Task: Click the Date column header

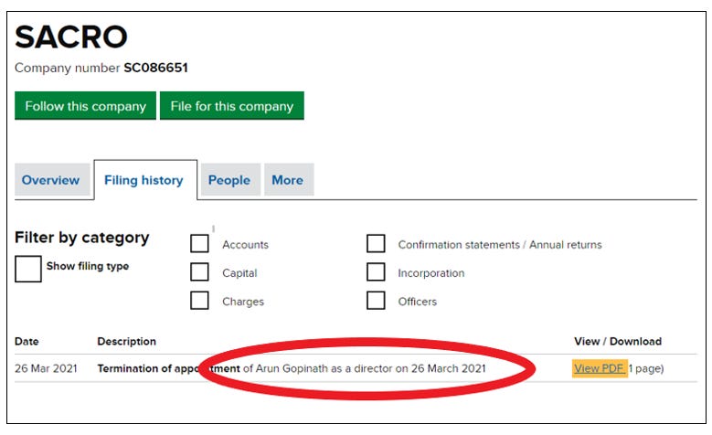Action: point(27,342)
